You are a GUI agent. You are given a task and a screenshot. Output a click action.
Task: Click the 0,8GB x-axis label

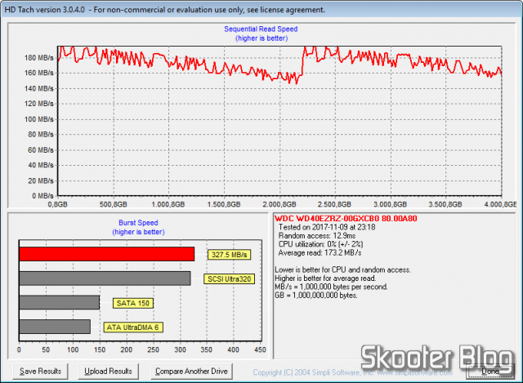(x=57, y=204)
